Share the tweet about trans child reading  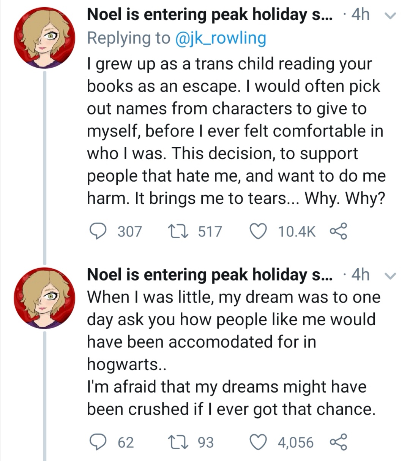(x=338, y=231)
